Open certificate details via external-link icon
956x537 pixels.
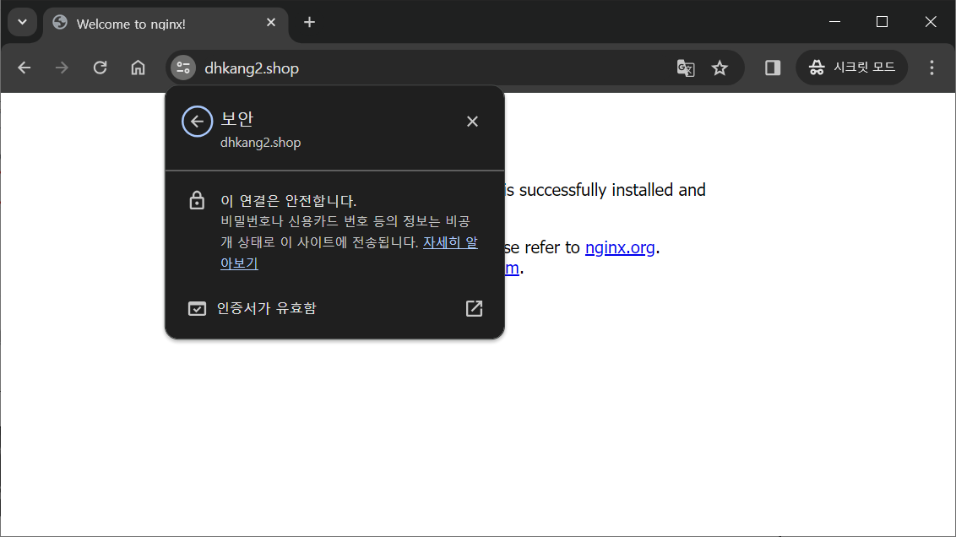point(474,308)
